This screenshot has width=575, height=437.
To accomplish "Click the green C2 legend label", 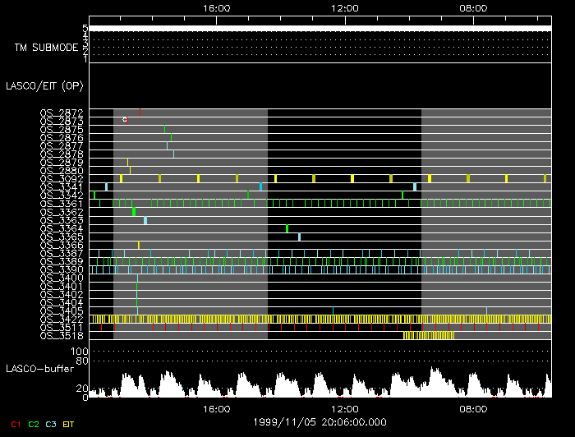I will pos(33,423).
